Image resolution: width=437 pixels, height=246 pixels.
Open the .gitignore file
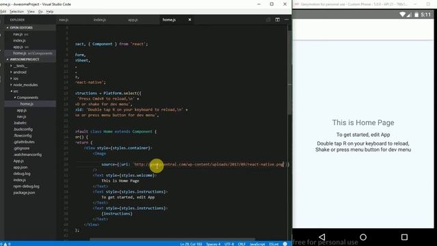(21, 148)
